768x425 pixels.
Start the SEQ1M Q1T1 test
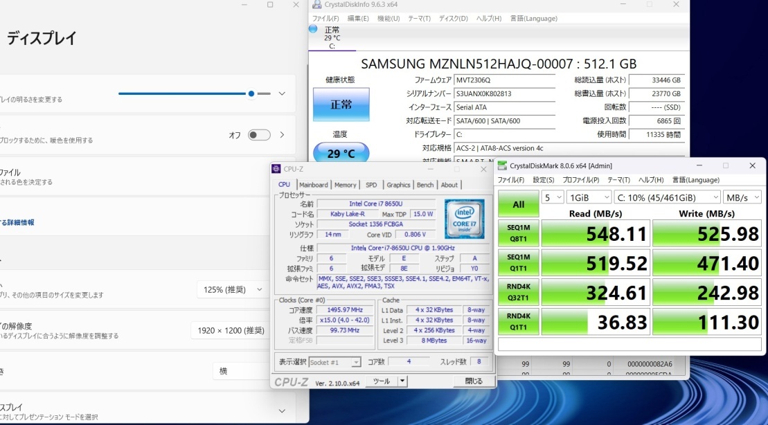(x=519, y=262)
